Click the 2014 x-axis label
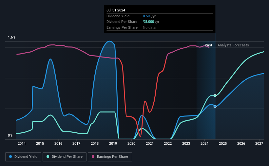Viewport: 269px width, 166px height. point(22,143)
